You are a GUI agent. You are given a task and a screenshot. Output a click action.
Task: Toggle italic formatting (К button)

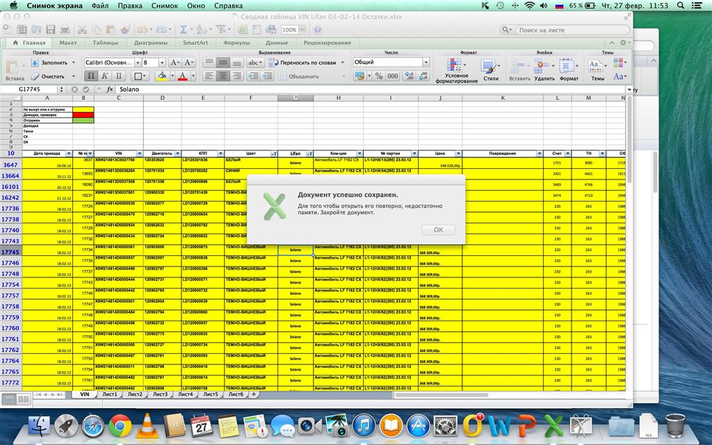[x=105, y=76]
